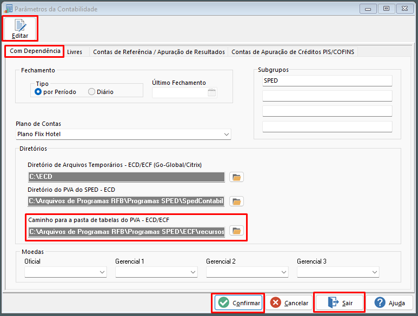Open the Último Fechamento calendar picker
418x316 pixels.
coord(211,93)
